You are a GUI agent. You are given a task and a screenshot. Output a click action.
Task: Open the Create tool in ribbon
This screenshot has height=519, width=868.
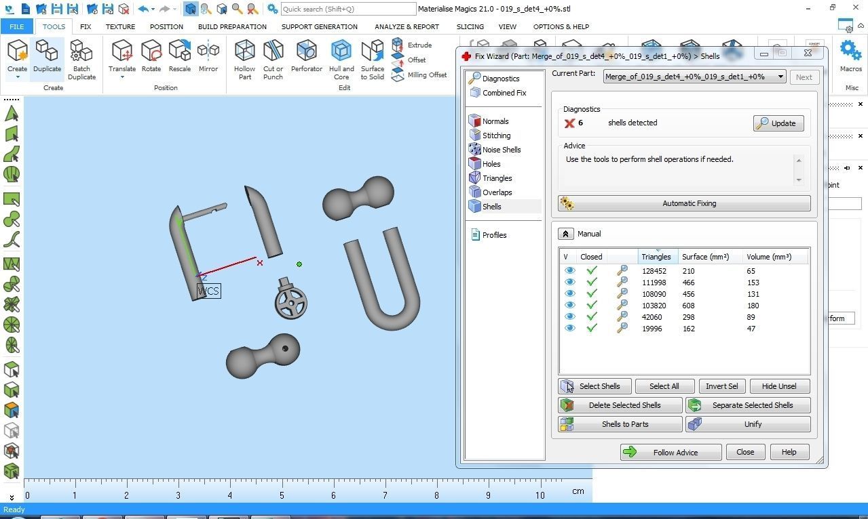click(x=17, y=56)
